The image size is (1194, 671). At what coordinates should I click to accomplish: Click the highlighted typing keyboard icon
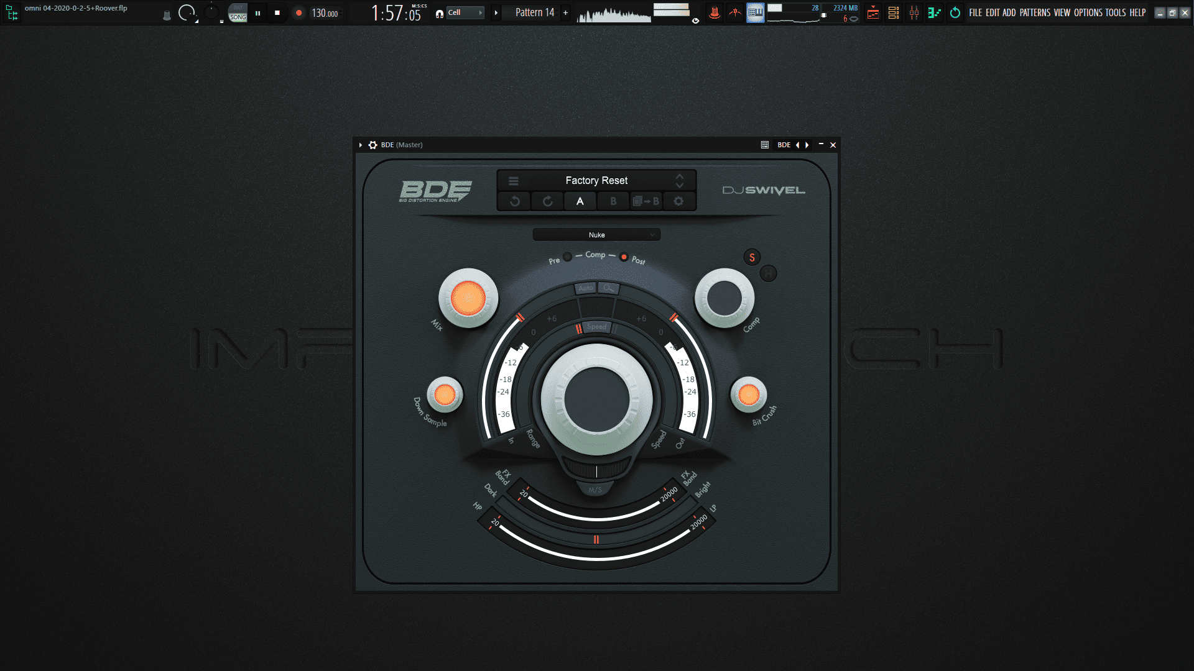(756, 12)
